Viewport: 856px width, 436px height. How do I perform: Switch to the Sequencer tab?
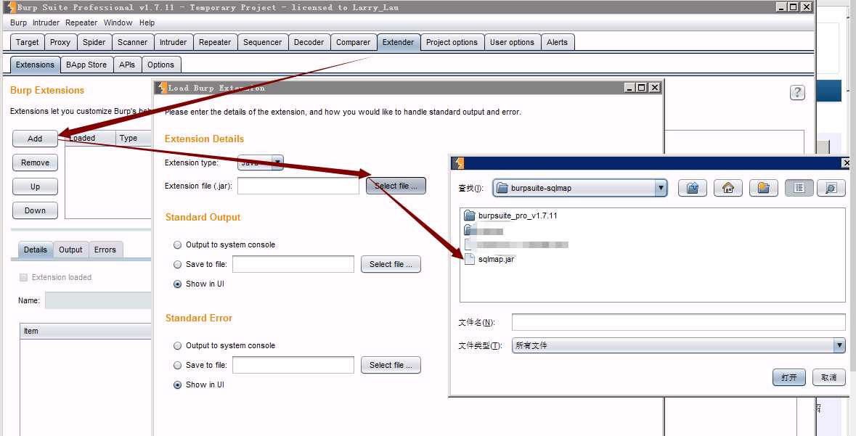(x=263, y=42)
